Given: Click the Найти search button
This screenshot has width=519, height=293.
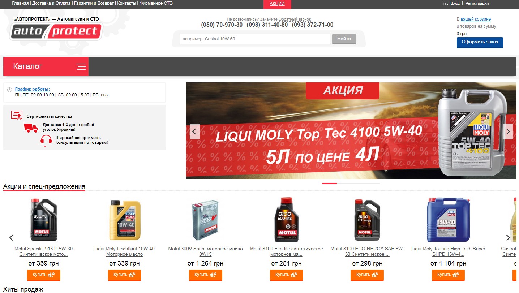Looking at the screenshot, I should pyautogui.click(x=344, y=39).
